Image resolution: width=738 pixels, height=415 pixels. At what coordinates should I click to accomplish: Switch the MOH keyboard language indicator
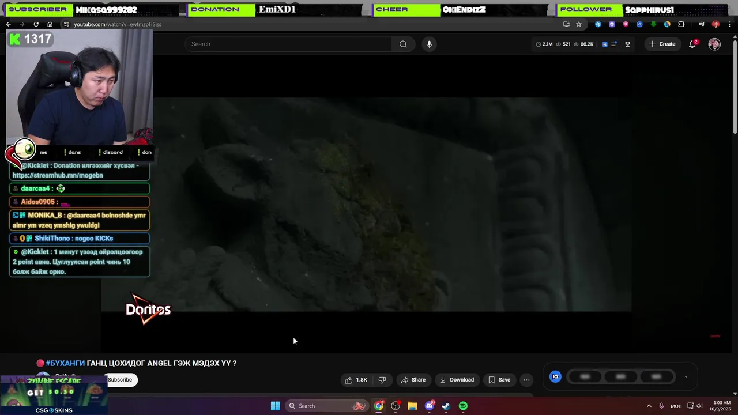676,406
